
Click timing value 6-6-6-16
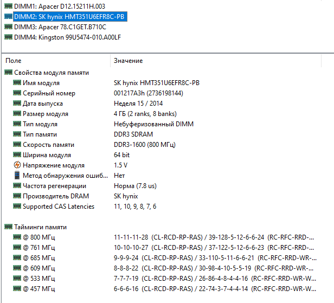click(x=126, y=289)
